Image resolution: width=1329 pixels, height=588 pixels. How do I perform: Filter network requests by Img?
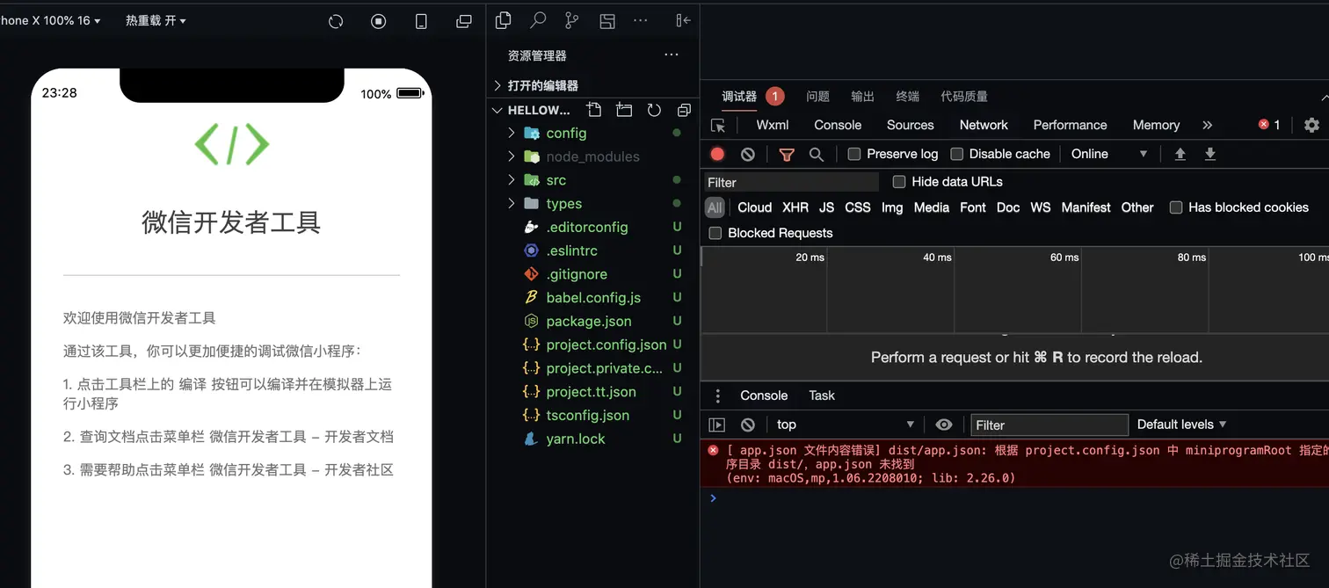click(892, 207)
